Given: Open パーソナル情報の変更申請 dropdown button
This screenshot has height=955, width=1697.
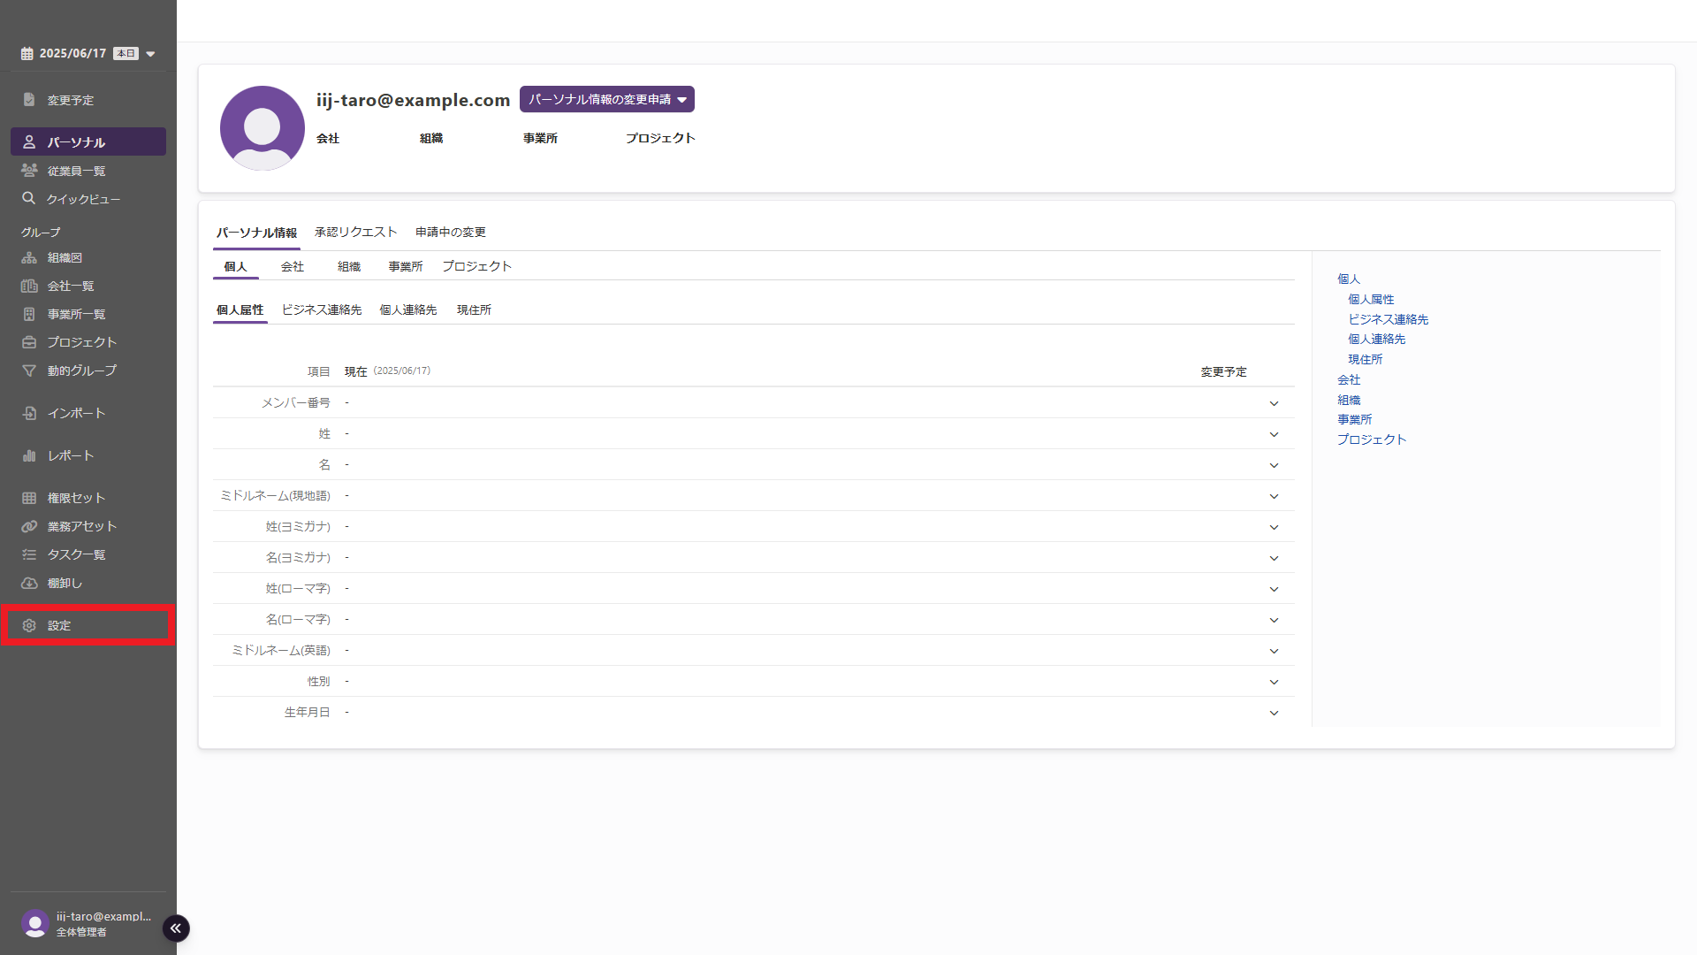Looking at the screenshot, I should click(x=606, y=99).
